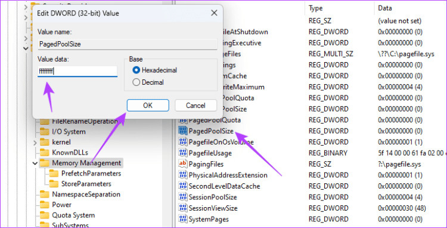This screenshot has height=228, width=447.
Task: Select the PagingFiles value name
Action: tap(206, 164)
